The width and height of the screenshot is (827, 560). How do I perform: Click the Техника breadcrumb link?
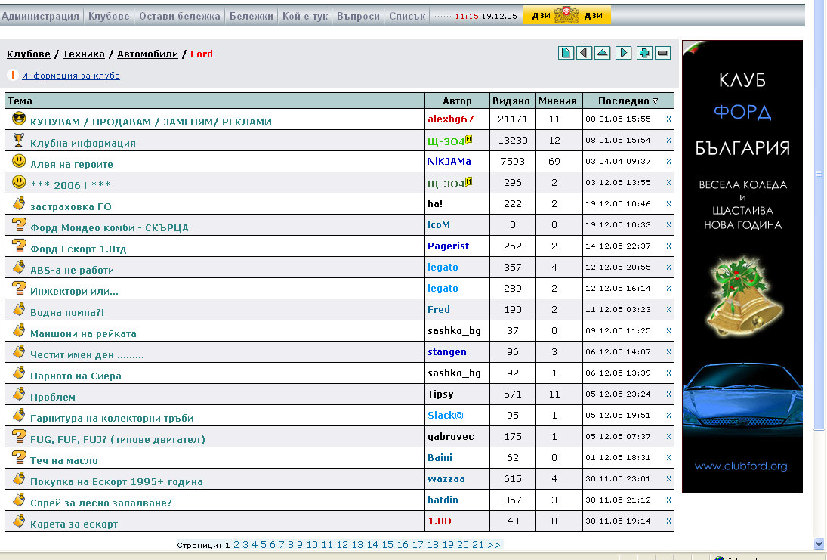click(x=84, y=54)
